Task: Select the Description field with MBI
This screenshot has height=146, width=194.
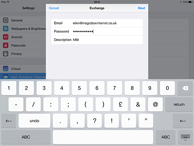Action: coord(97,40)
